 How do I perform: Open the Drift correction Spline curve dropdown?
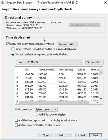click(46, 109)
